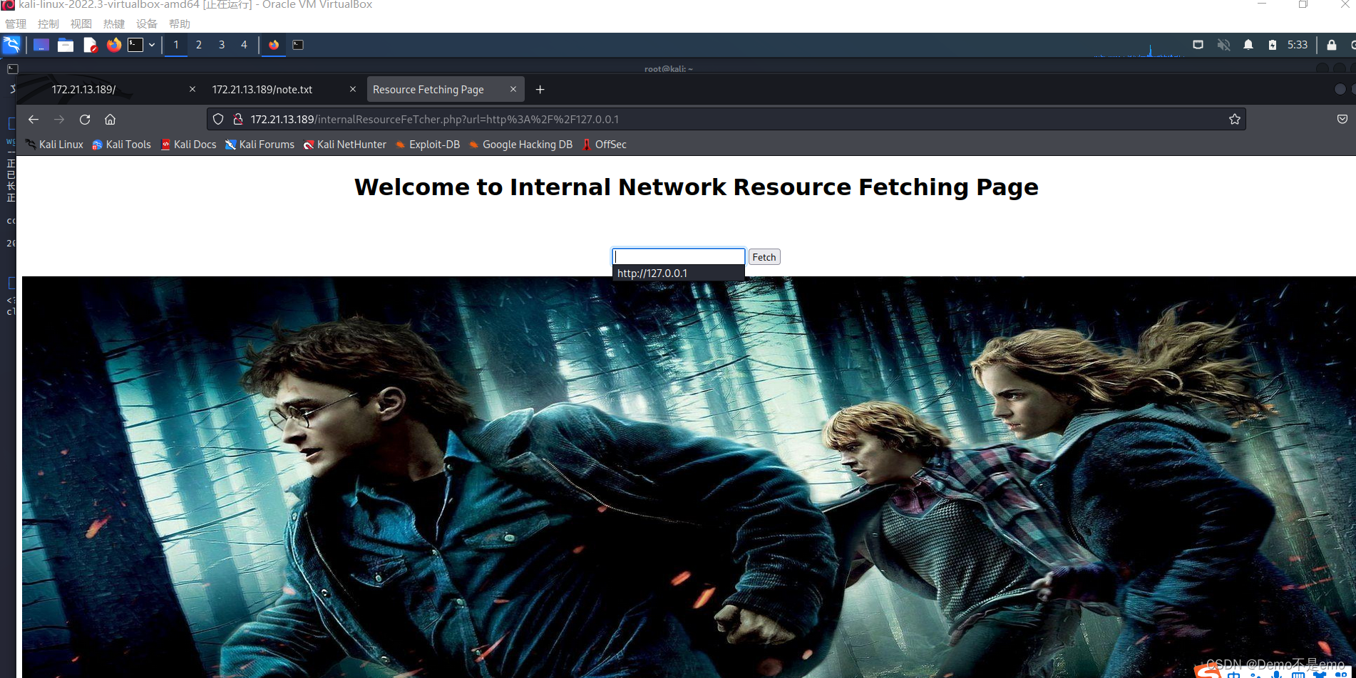Save page to Pocket
This screenshot has height=678, width=1356.
1342,120
